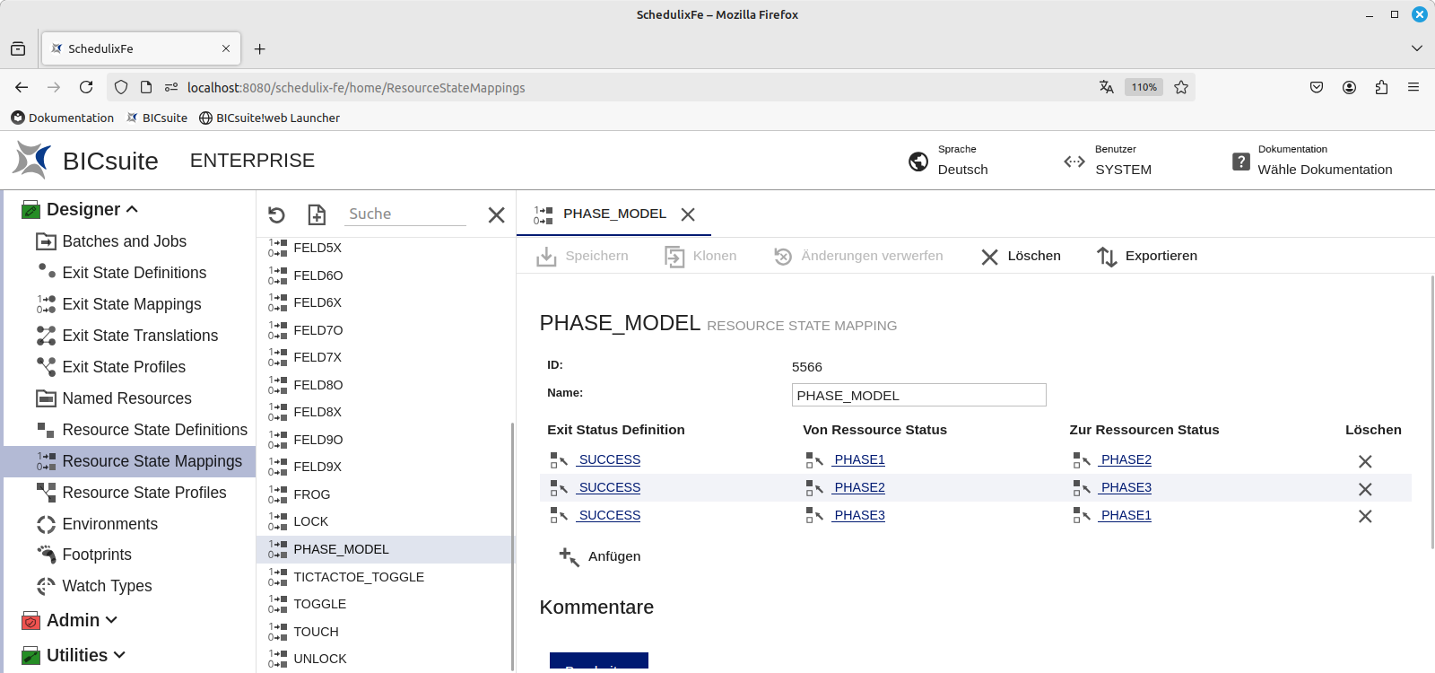Open a new Firefox tab

(x=259, y=48)
